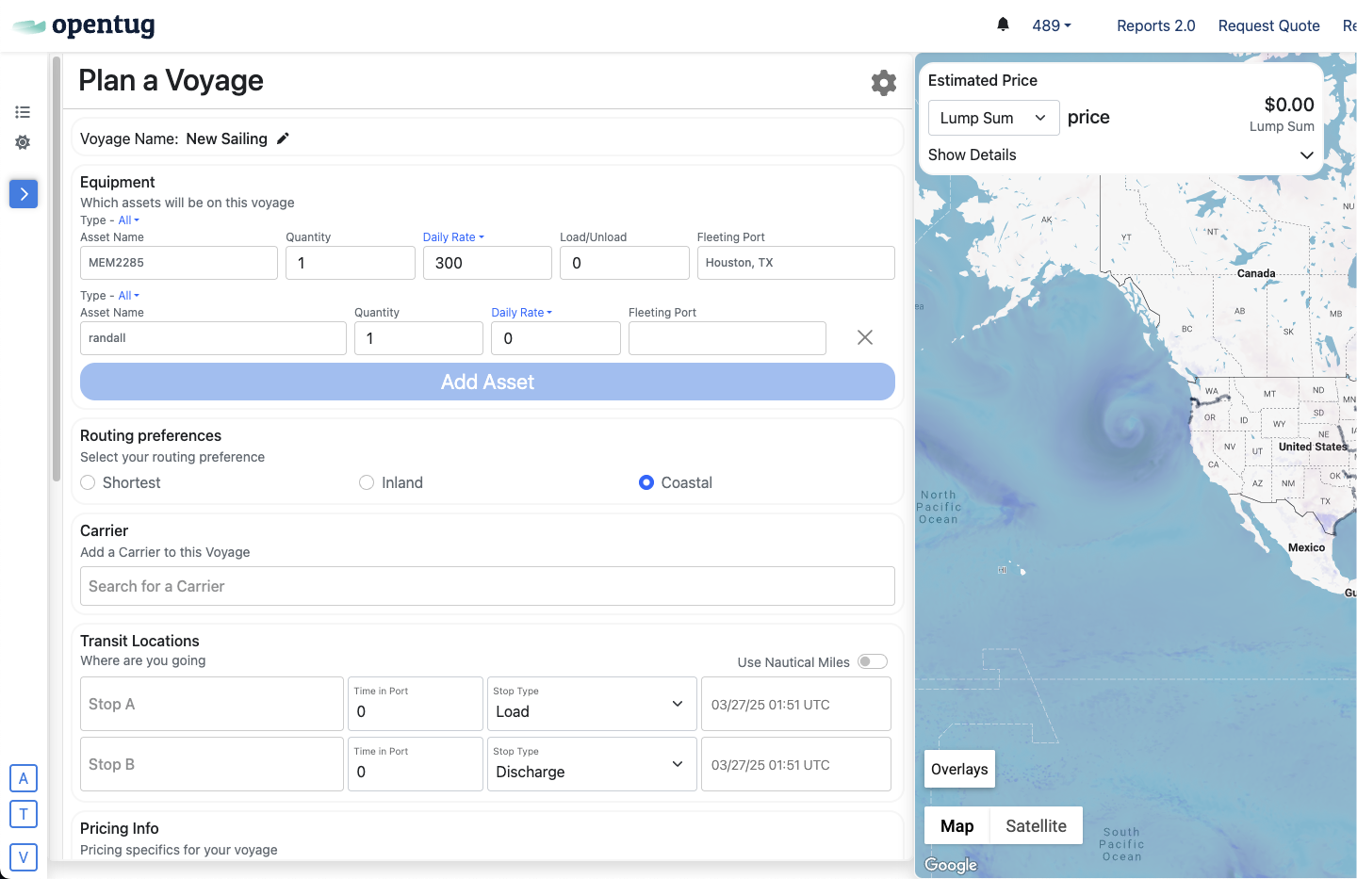Screen dimensions: 1357x879
Task: Click the Add Asset button
Action: [487, 382]
